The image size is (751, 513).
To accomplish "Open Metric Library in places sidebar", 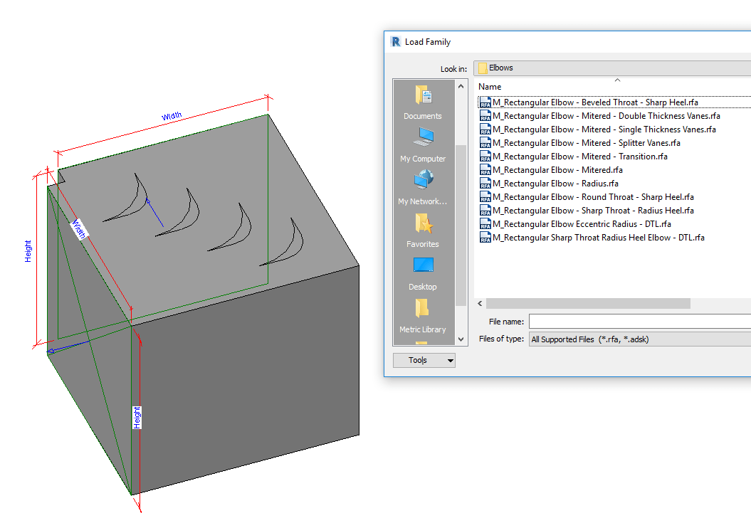I will (423, 315).
